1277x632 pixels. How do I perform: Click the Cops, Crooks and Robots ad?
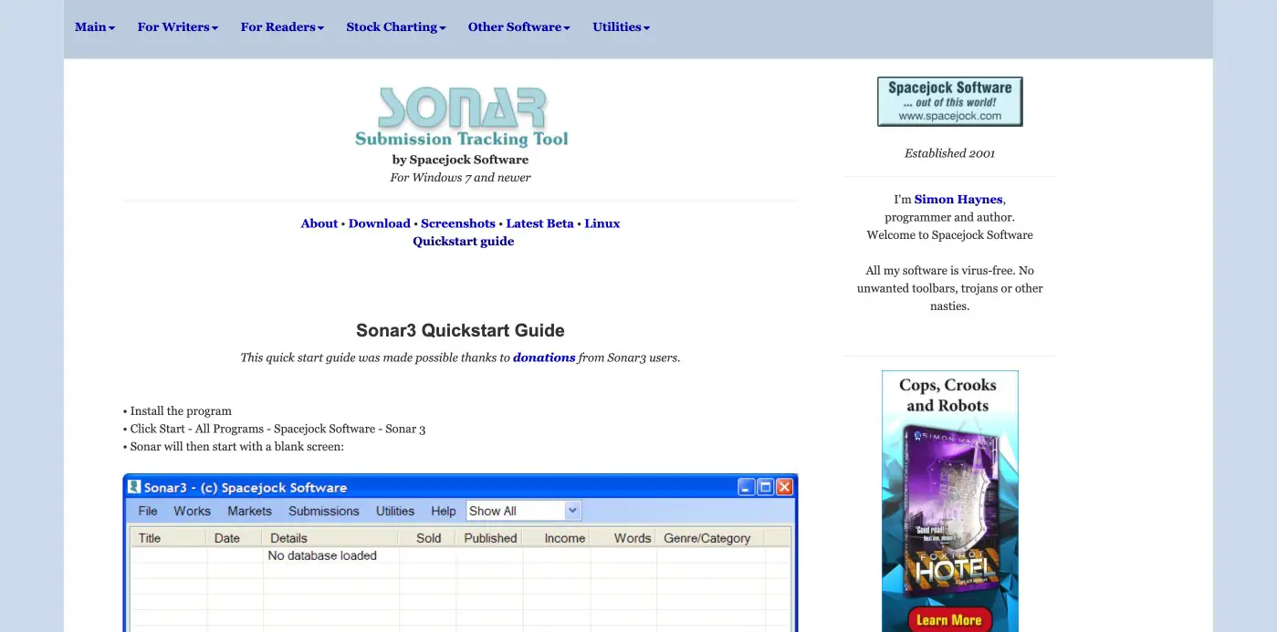click(949, 501)
